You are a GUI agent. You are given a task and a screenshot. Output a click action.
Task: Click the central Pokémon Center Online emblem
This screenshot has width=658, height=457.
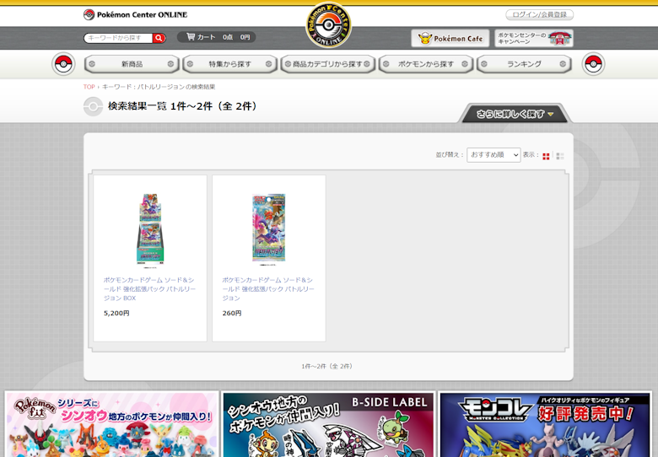point(328,25)
